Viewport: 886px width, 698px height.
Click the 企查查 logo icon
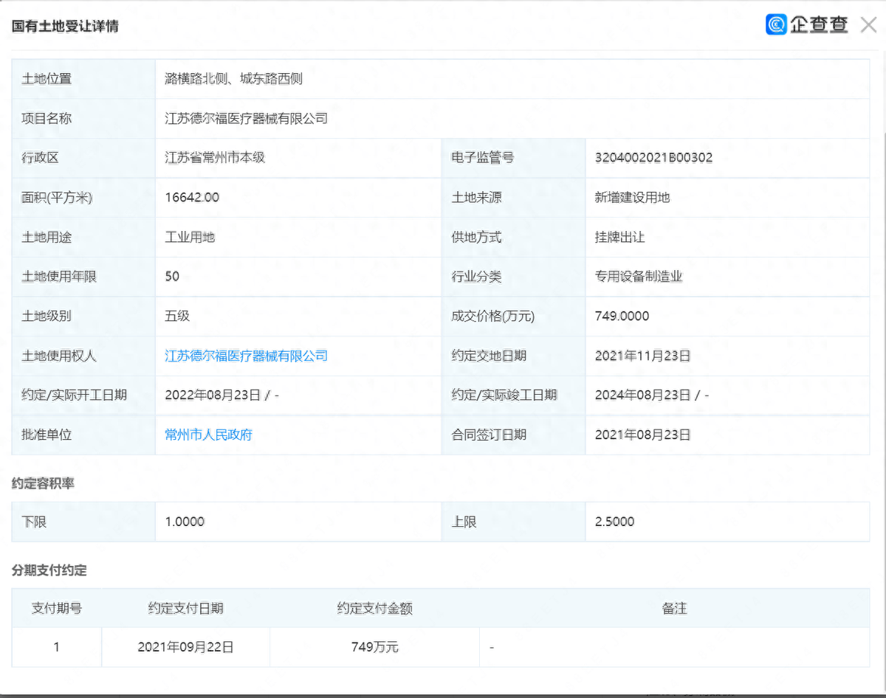tap(777, 25)
